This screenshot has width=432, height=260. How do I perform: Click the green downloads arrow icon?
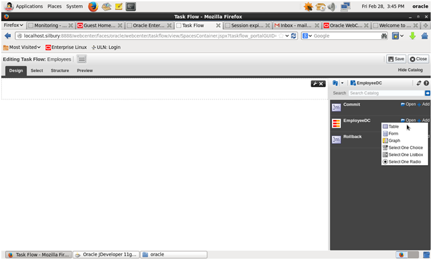click(x=412, y=35)
